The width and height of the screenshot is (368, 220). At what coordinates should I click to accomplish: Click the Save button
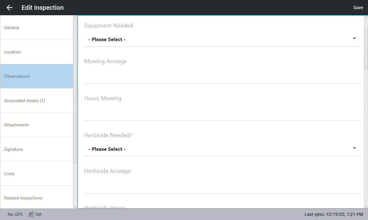[x=358, y=8]
